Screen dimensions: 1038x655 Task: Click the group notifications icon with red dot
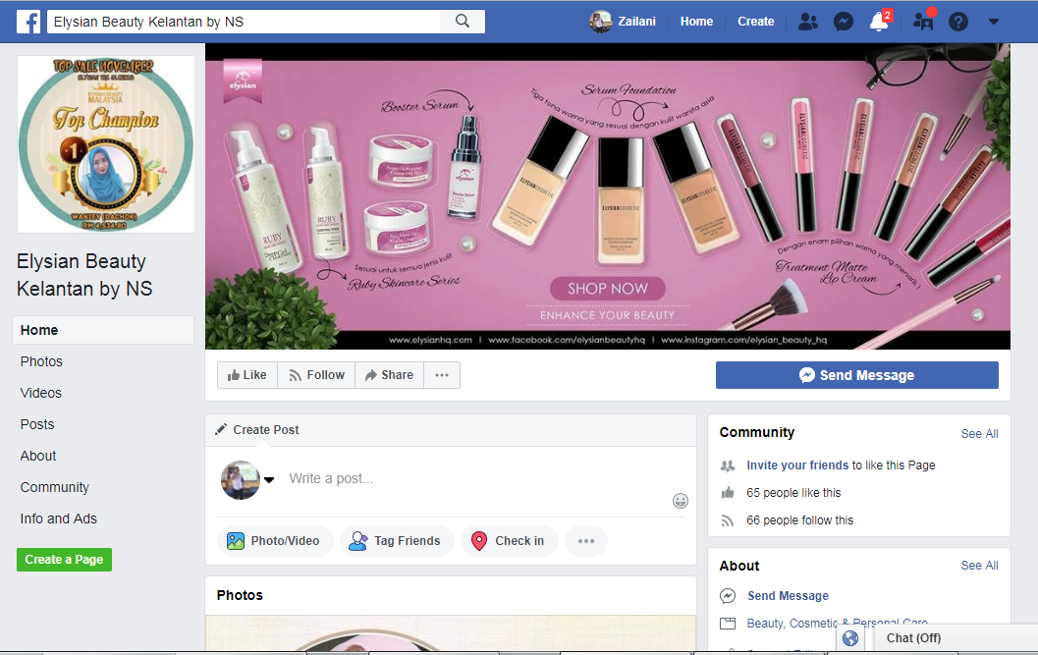(923, 22)
